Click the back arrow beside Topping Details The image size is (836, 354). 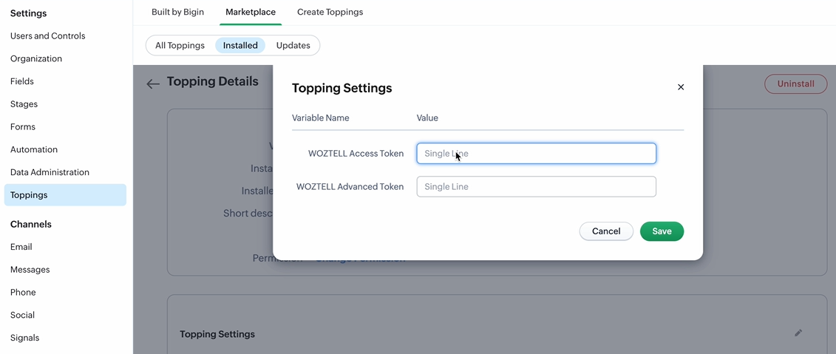[x=153, y=84]
